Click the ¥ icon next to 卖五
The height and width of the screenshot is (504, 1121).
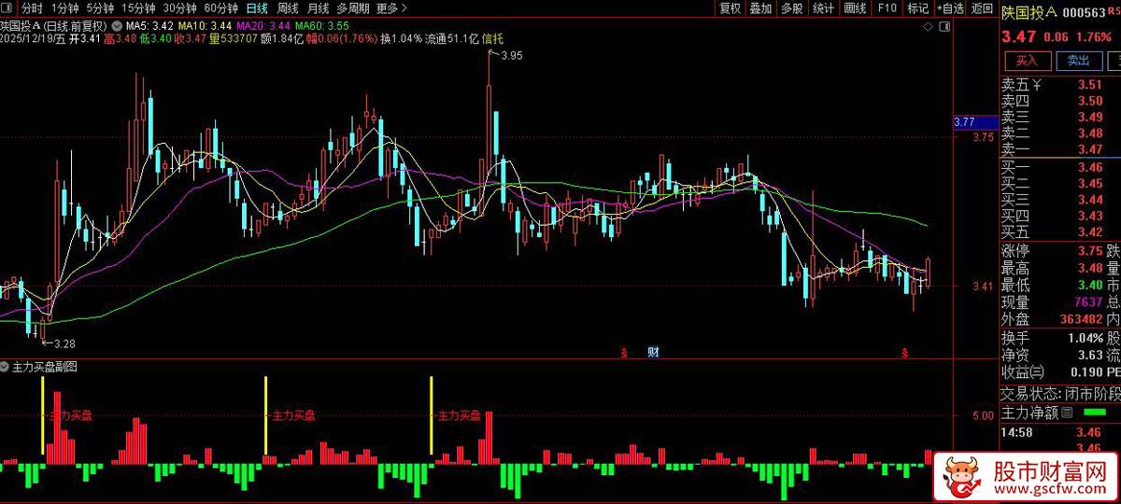(x=1036, y=85)
